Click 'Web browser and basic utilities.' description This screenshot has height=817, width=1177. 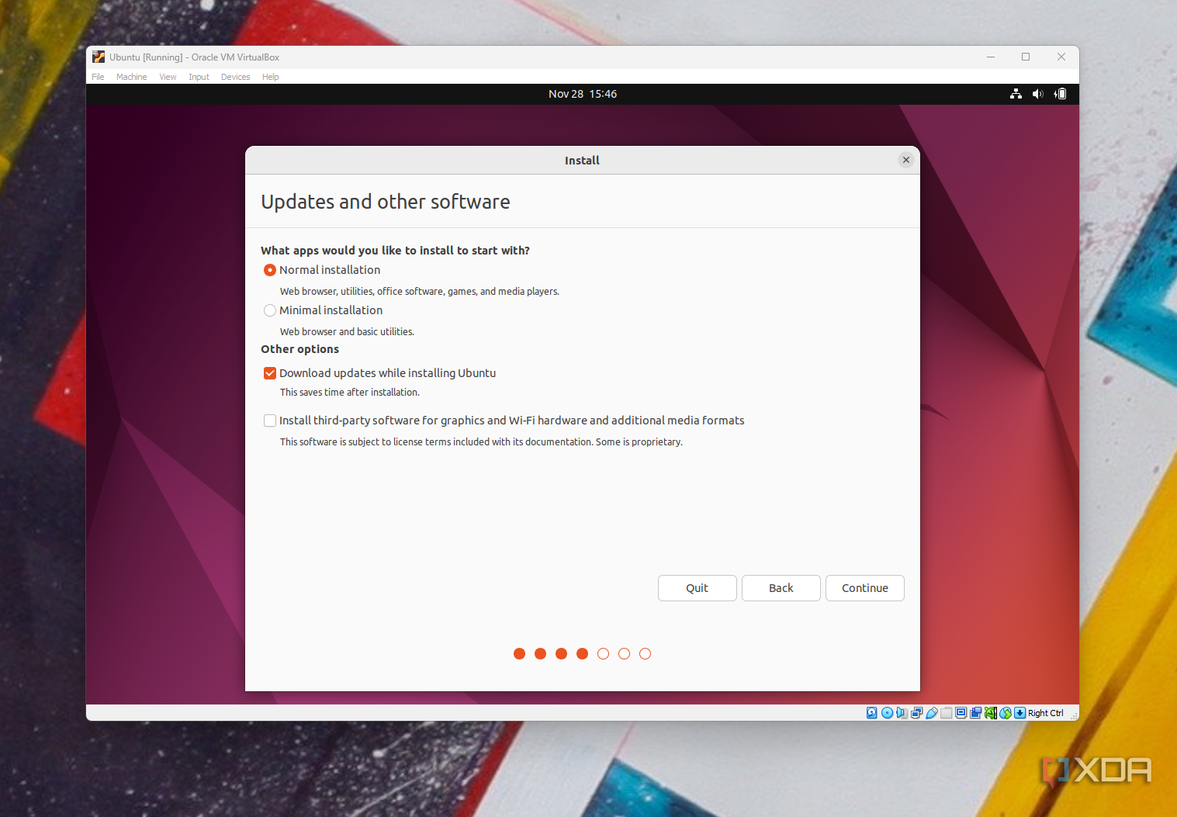[347, 331]
